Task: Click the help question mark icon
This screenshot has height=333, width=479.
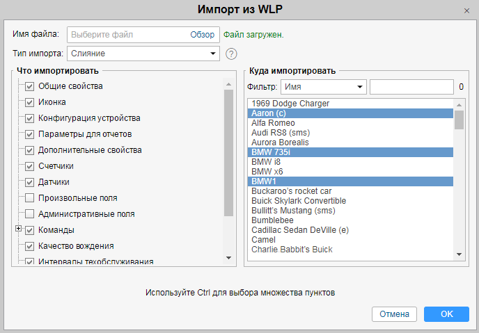Action: [232, 54]
